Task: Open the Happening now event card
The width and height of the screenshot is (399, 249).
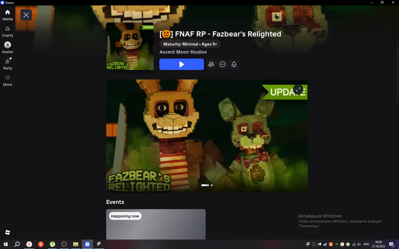Action: [156, 224]
